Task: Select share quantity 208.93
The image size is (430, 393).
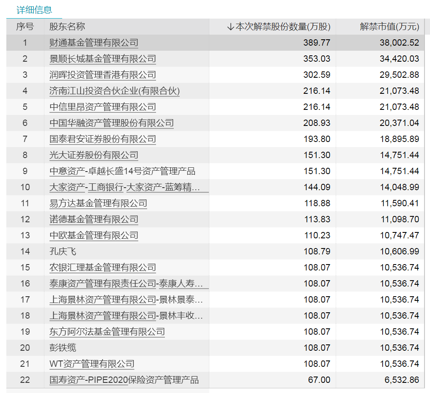Action: tap(317, 123)
